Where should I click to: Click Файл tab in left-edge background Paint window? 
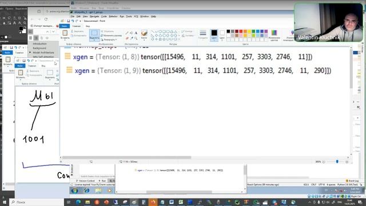click(x=7, y=53)
